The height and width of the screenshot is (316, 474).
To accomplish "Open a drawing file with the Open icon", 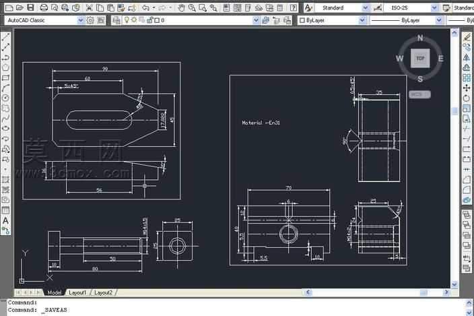I will [20, 7].
